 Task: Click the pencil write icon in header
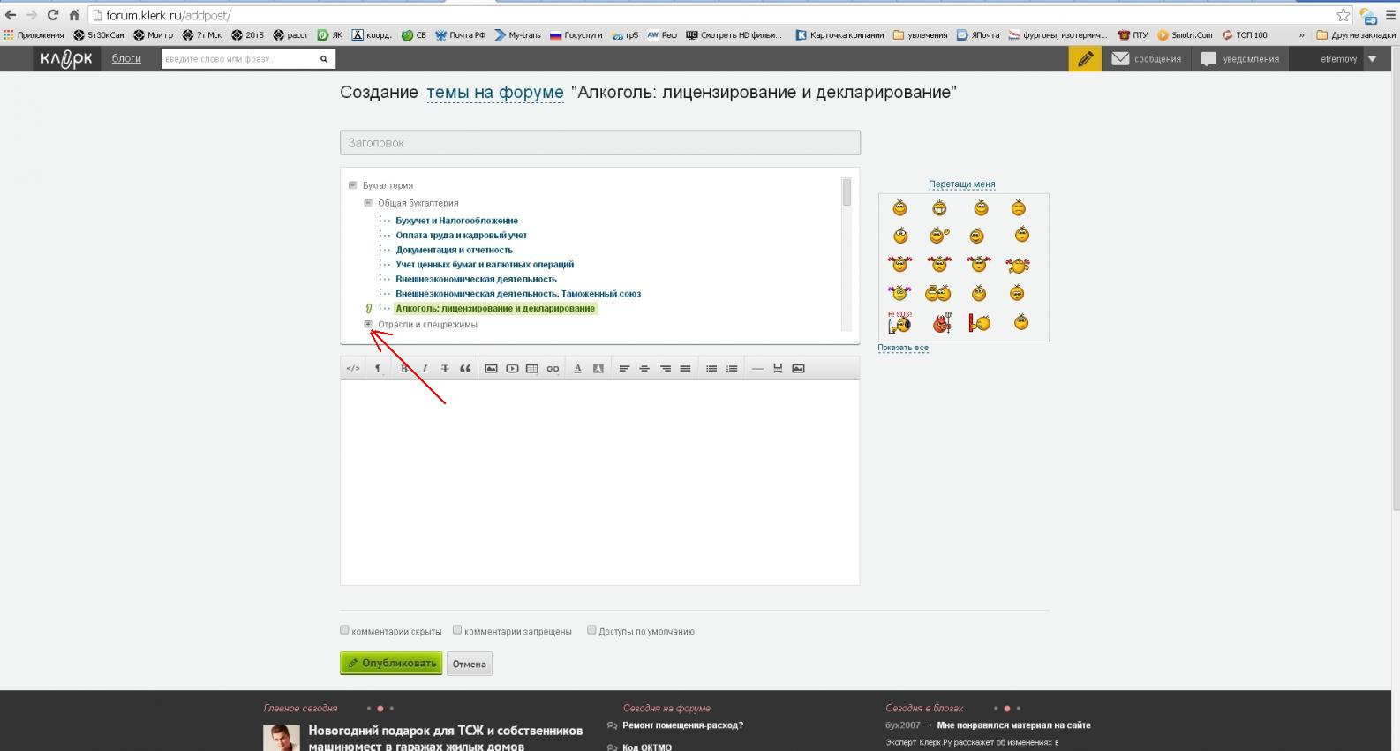click(1085, 59)
